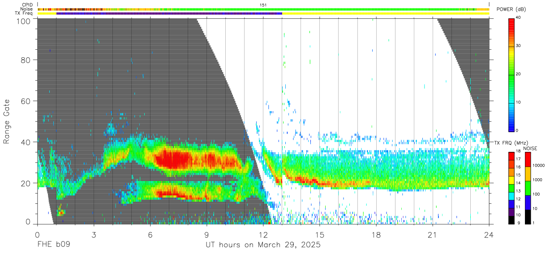The height and width of the screenshot is (254, 550).
Task: Click the POWER (dB) colorbar
Action: pyautogui.click(x=511, y=75)
